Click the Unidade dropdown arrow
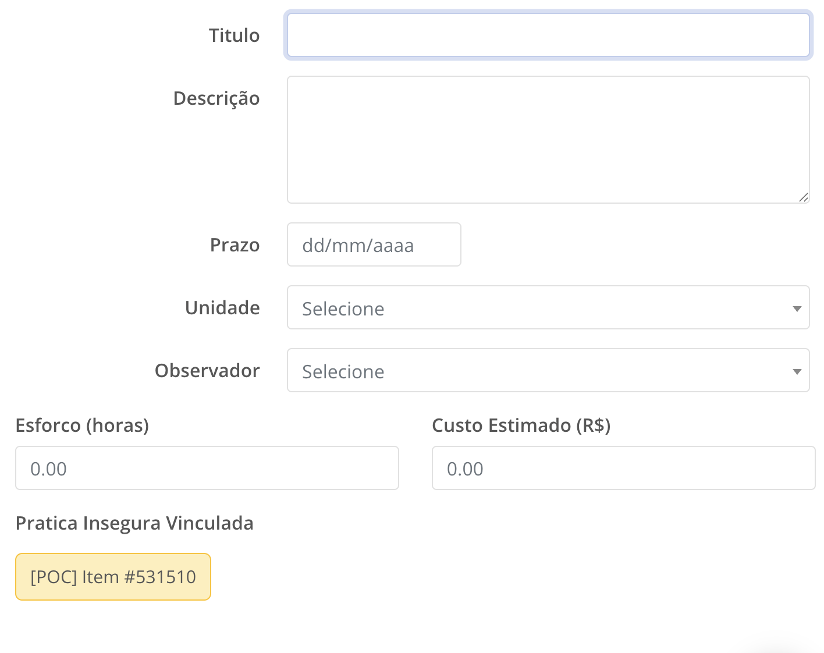The image size is (824, 653). tap(797, 308)
